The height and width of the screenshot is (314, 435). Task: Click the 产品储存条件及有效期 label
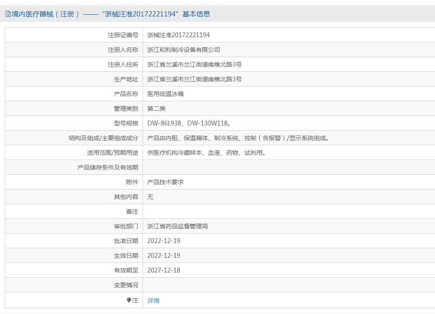107,167
